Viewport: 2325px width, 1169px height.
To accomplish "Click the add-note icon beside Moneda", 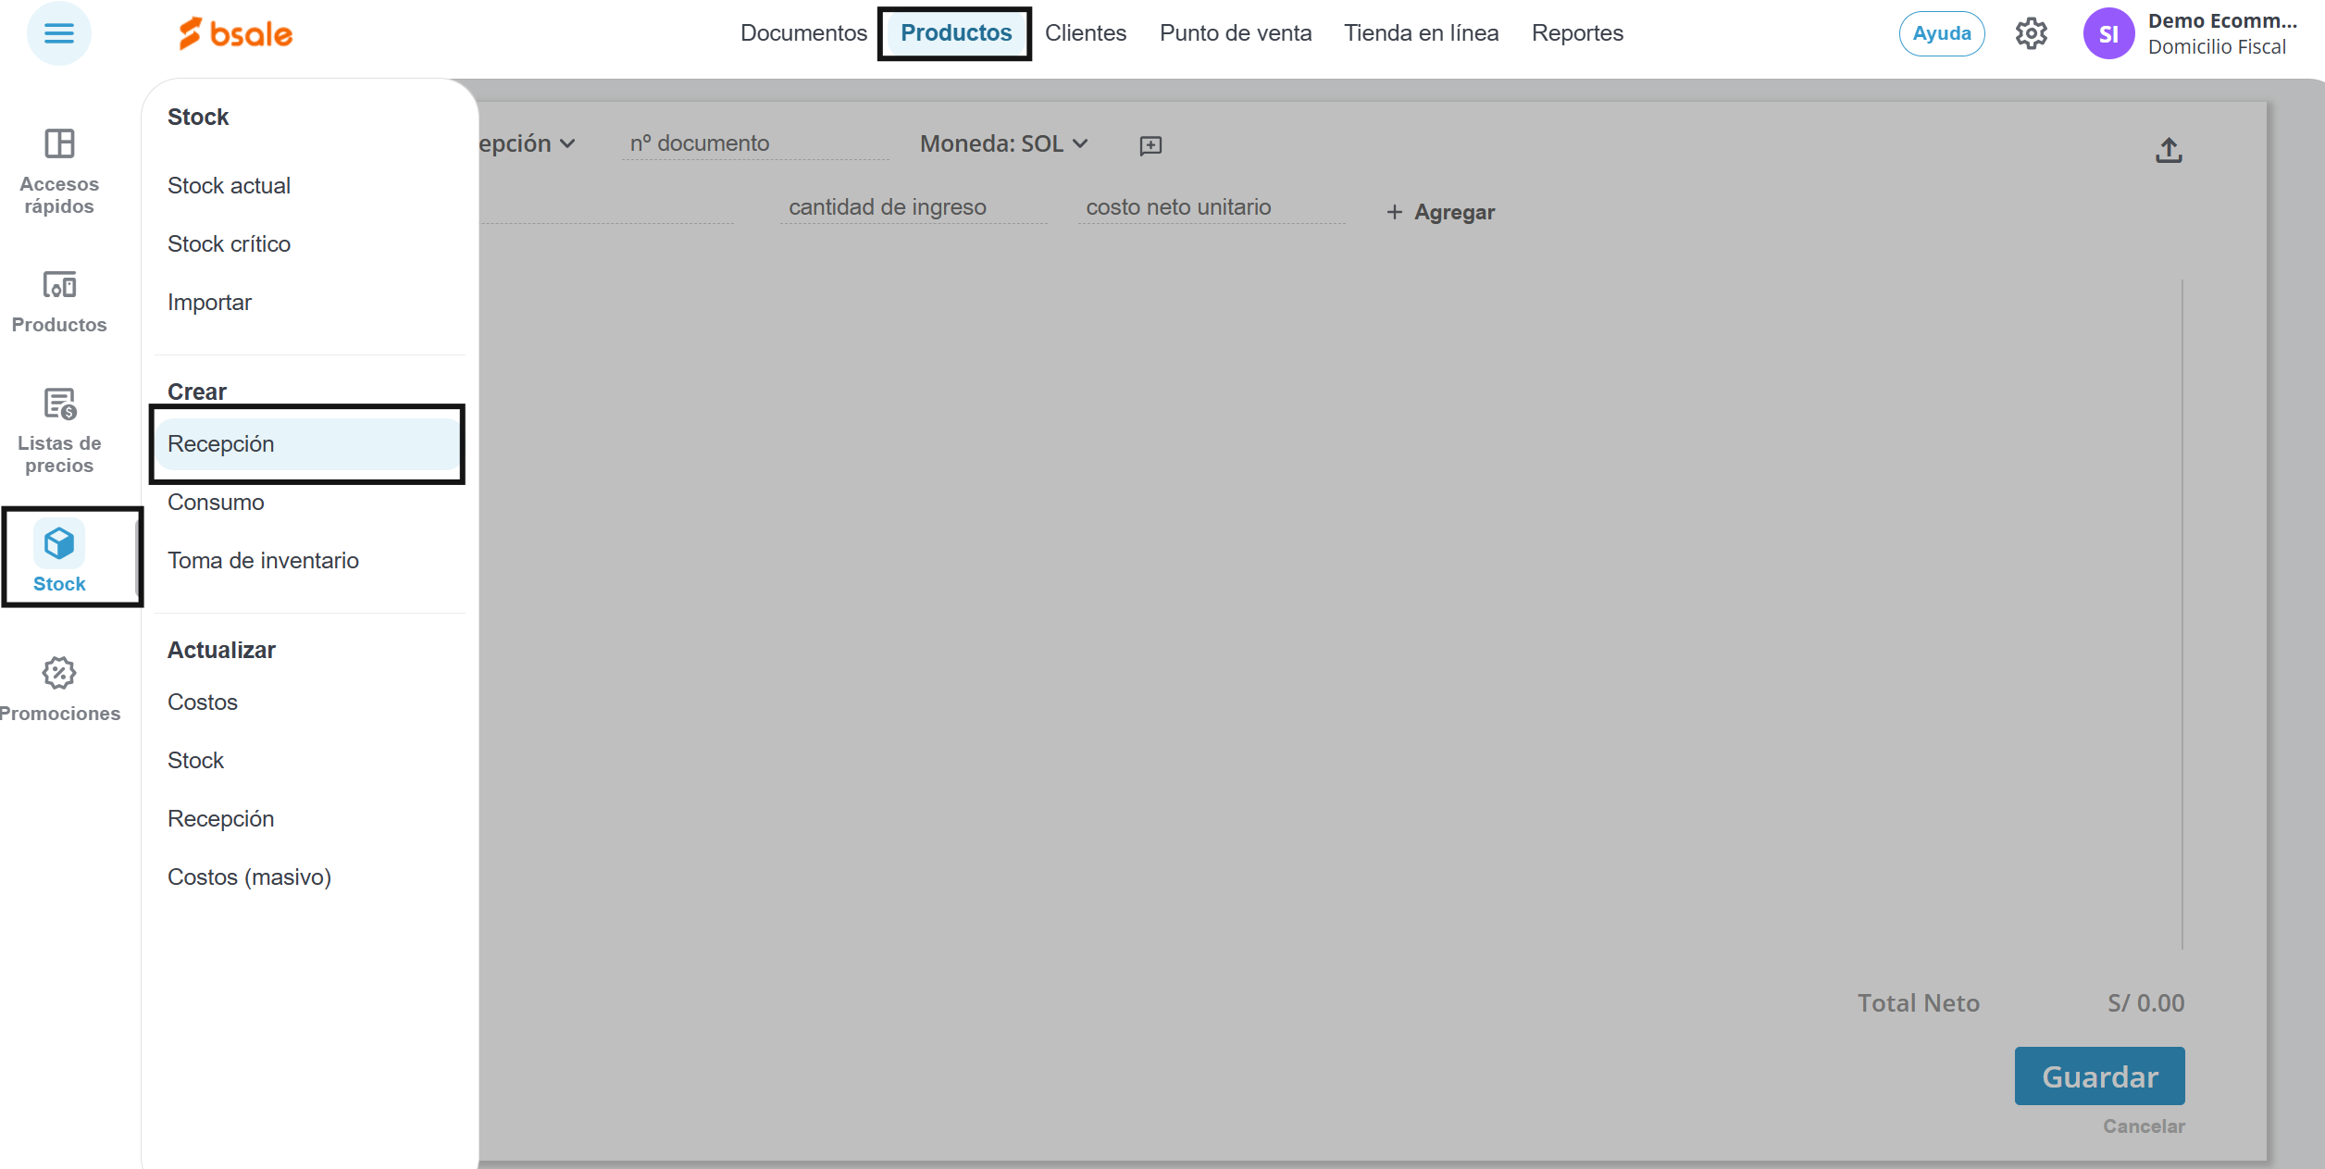I will coord(1150,145).
